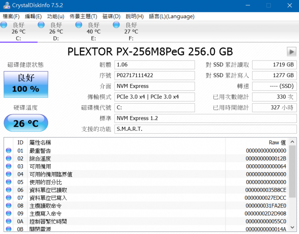Click the 26 °C temperature button

(26, 123)
